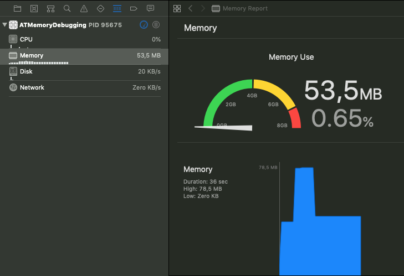Open the Project navigator folder icon

tap(18, 9)
